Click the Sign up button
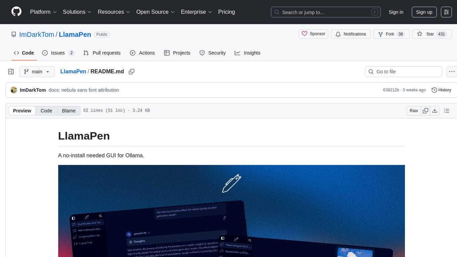 point(424,12)
